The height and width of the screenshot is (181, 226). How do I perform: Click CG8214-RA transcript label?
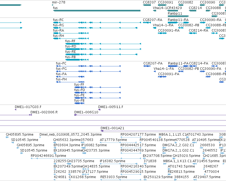[198, 30]
